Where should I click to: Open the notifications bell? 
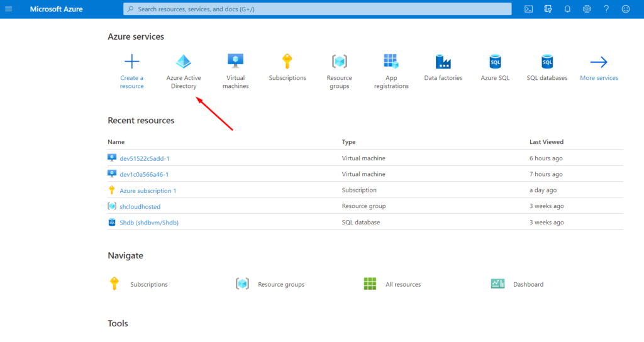tap(567, 9)
